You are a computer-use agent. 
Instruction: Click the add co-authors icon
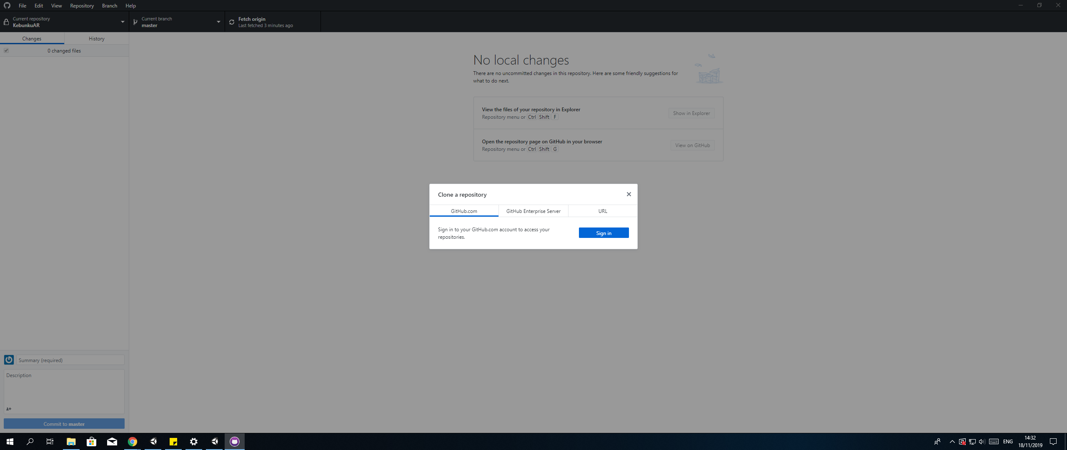coord(9,409)
